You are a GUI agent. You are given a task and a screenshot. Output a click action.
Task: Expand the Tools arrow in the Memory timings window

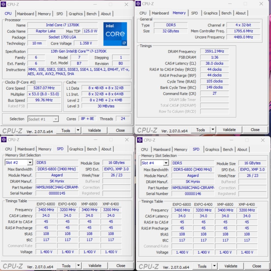213,129
